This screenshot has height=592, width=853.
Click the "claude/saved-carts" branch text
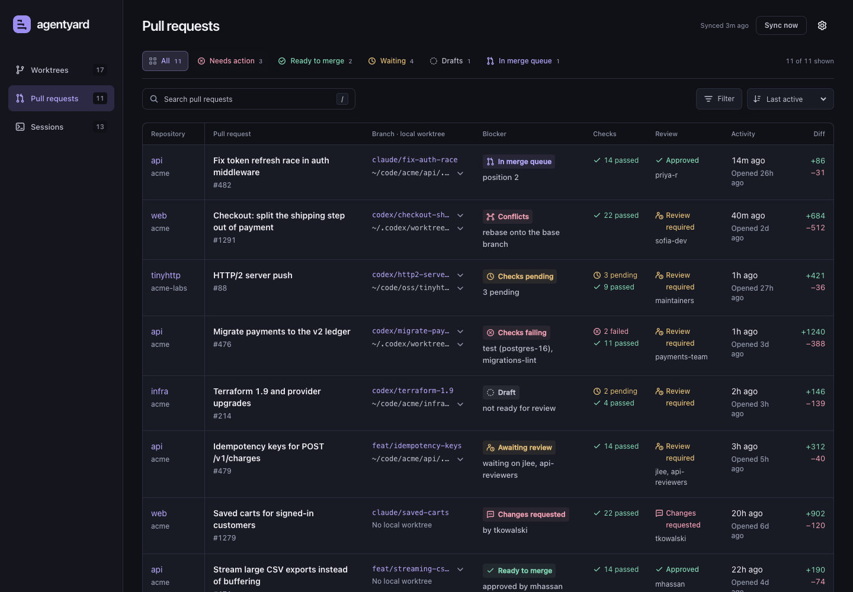pyautogui.click(x=411, y=513)
